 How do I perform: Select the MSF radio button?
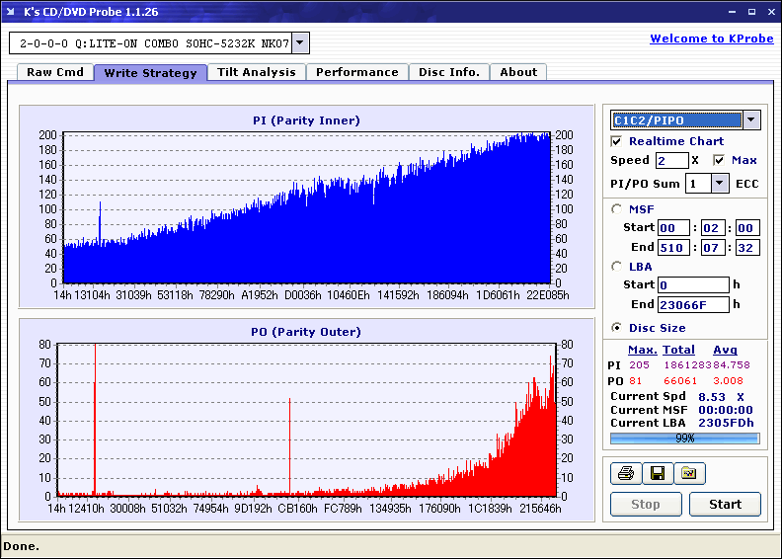(x=616, y=209)
